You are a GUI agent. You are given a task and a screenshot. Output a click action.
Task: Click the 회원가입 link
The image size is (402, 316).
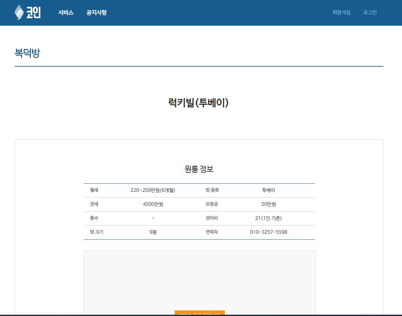tap(341, 12)
